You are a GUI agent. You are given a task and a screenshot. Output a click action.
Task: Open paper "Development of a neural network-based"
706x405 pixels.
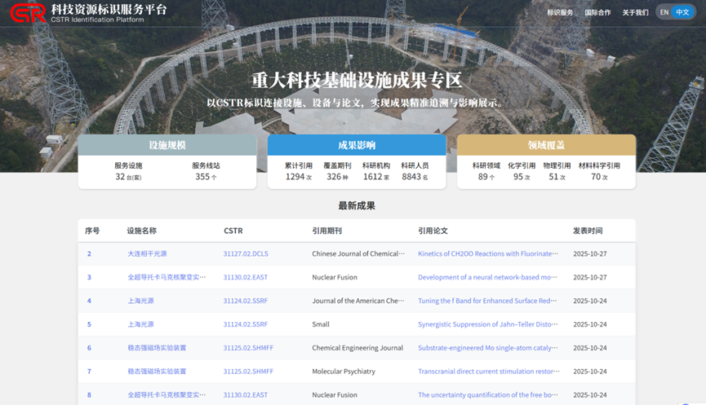coord(488,277)
